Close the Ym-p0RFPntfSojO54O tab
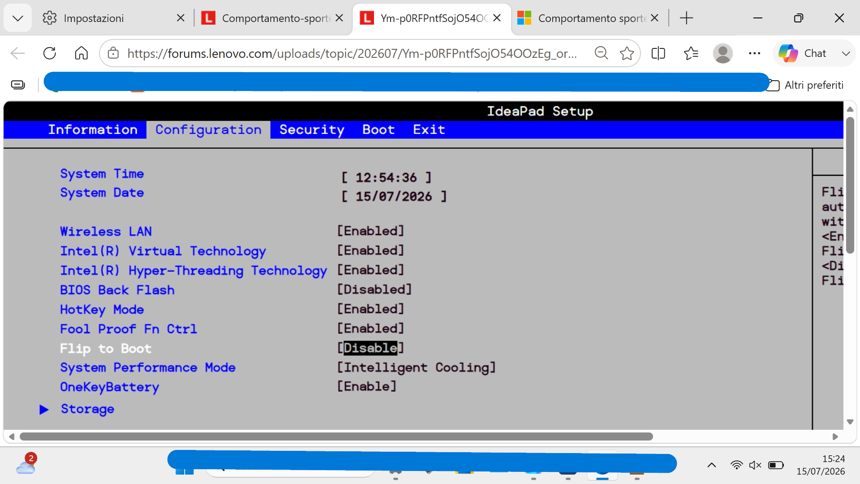Viewport: 860px width, 484px height. [x=497, y=18]
